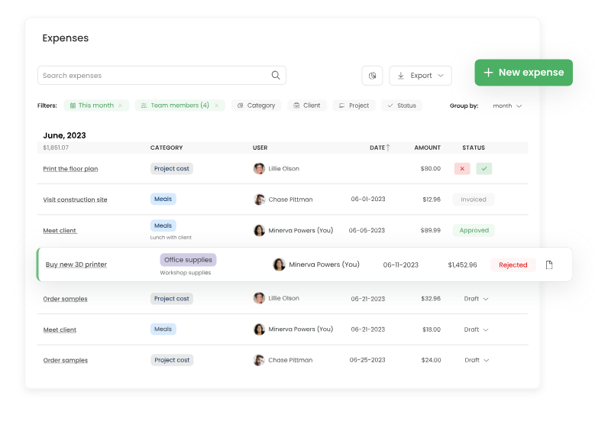
Task: Click the Office supplies category tag
Action: (x=188, y=260)
